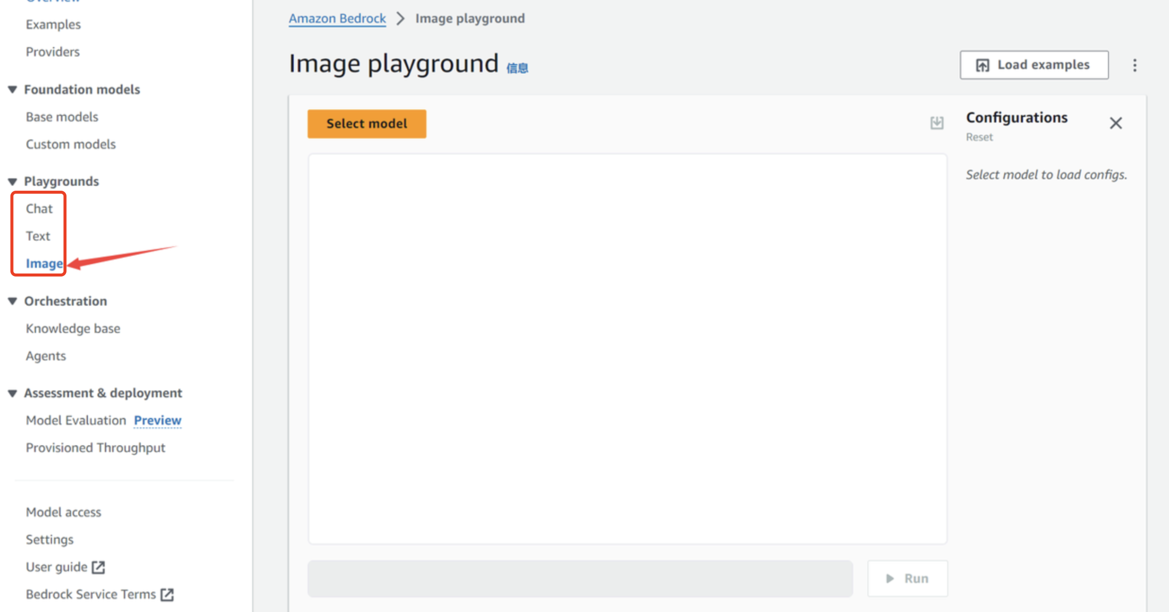Screen dimensions: 1169x612
Task: Click the external link icon beside User guide
Action: click(x=98, y=567)
